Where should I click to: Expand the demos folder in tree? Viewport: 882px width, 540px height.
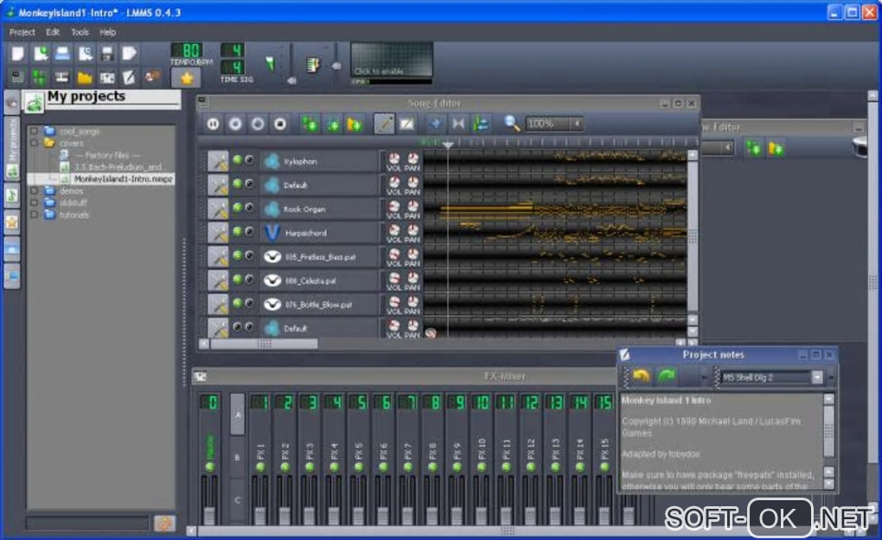35,190
